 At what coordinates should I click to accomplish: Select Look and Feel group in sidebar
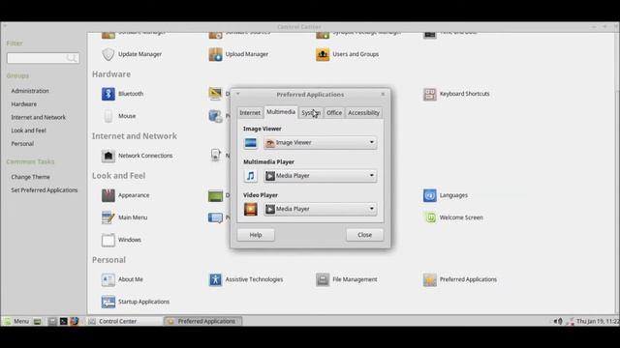(x=28, y=130)
